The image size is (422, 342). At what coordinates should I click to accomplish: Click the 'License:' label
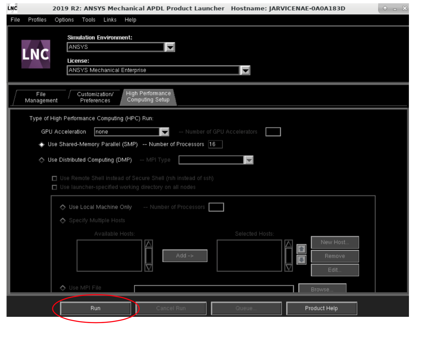click(78, 61)
